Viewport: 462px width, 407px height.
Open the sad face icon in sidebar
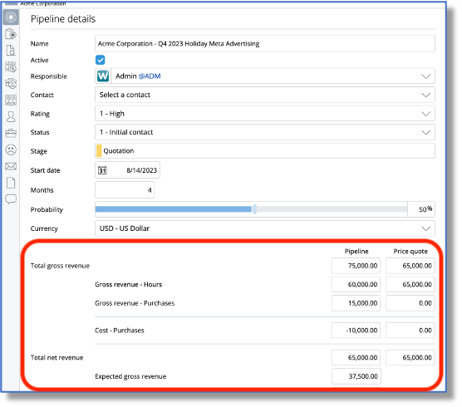(x=11, y=150)
